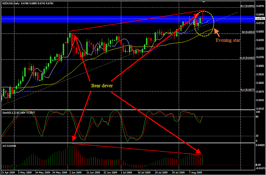This screenshot has width=266, height=175.
Task: Click the 0.5675 price scale value
Action: [x=260, y=92]
